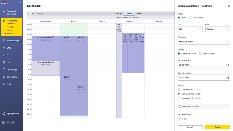
Task: Click the week range label 24 Luty - 2 Marzec 2025
Action: (x=128, y=17)
